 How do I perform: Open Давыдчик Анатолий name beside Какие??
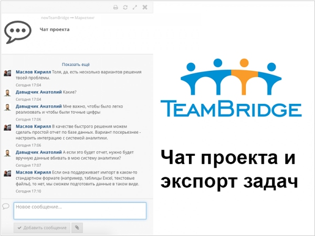click(x=39, y=92)
